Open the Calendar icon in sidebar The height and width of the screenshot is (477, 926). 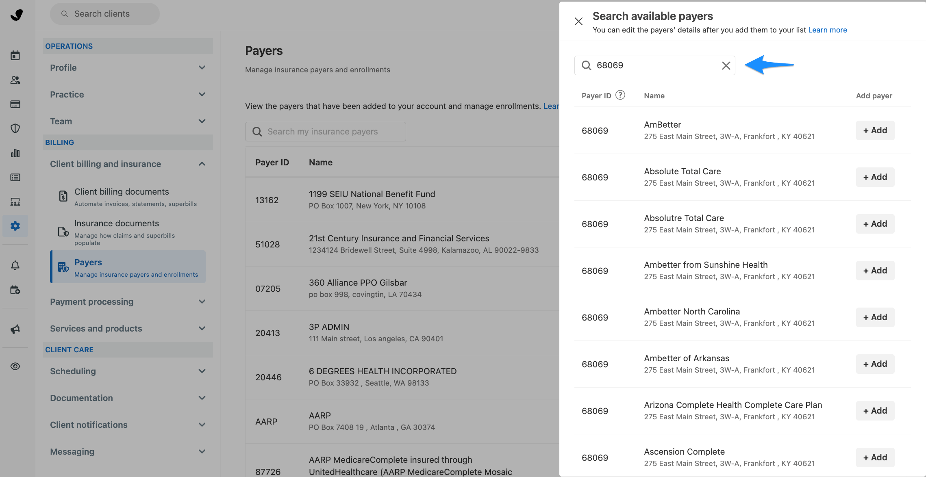(15, 55)
